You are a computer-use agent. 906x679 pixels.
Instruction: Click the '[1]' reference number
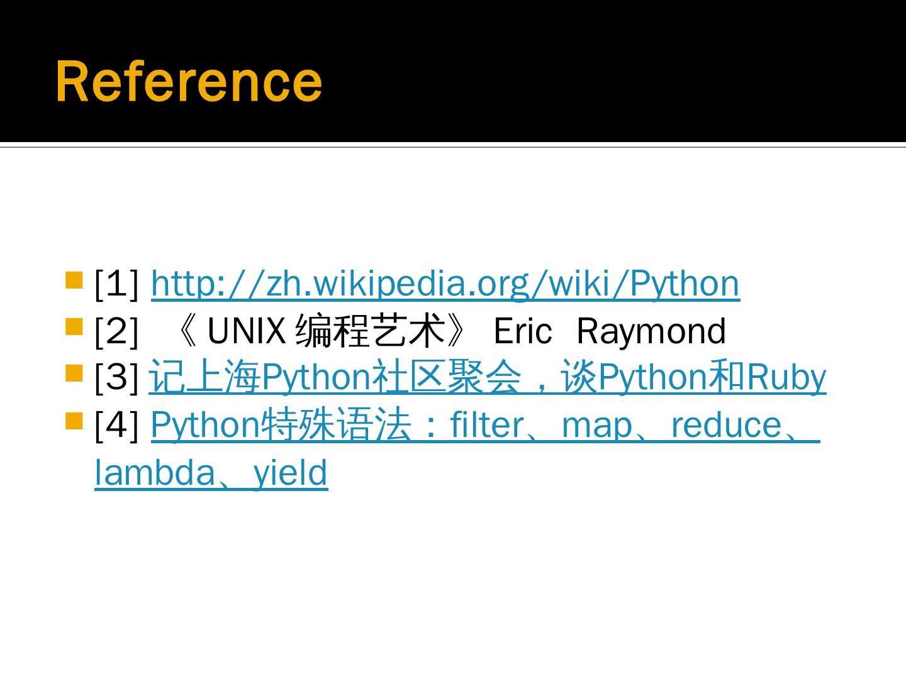(116, 284)
